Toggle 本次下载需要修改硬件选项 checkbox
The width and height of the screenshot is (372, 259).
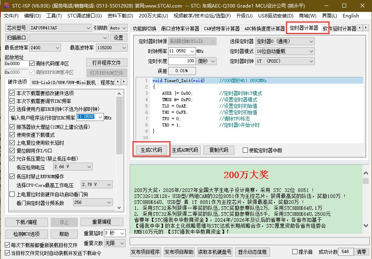12,93
